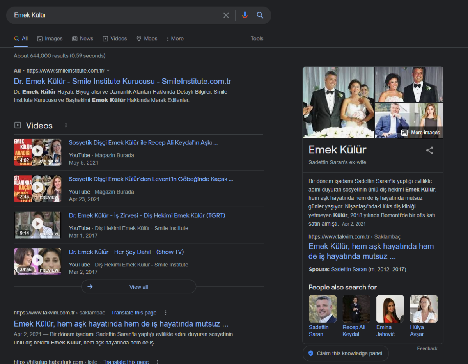Select Emina Jahović related person
Viewport: 468px width, 364px height.
coord(390,316)
